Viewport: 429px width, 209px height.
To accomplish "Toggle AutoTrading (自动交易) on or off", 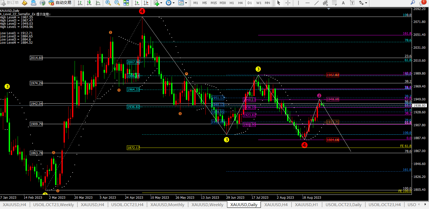I will (x=60, y=3).
